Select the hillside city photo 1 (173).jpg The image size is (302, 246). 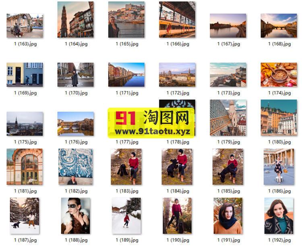click(x=228, y=75)
